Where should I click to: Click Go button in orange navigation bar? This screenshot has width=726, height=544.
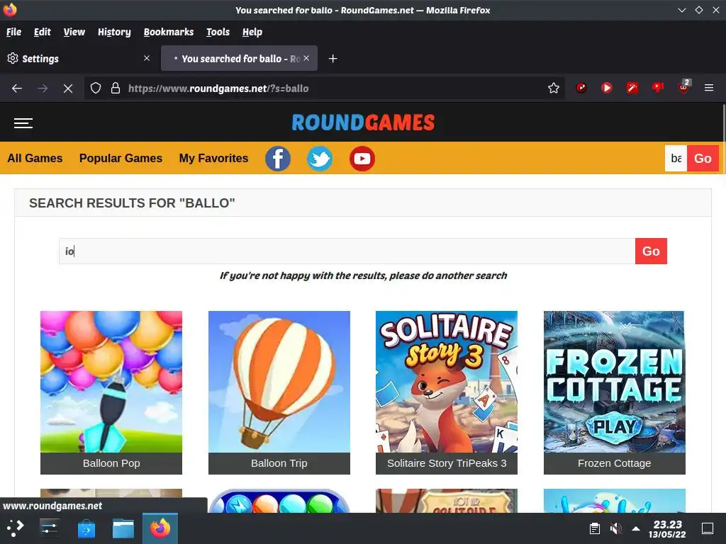[703, 158]
